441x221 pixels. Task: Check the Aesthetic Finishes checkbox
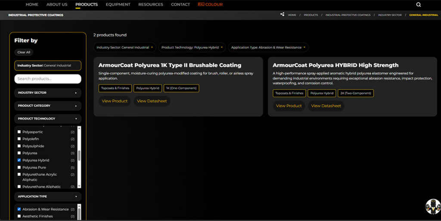[x=19, y=216]
